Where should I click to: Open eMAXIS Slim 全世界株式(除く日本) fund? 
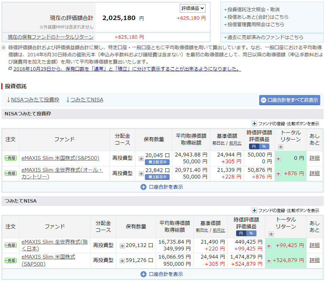click(55, 245)
